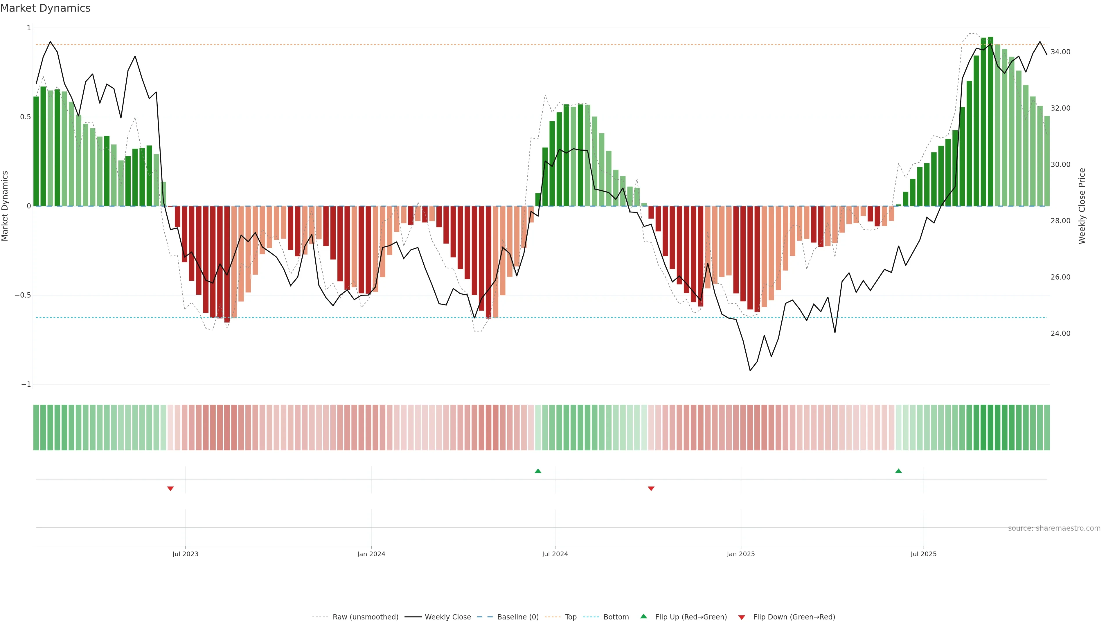Click the red Flip Down marker near Jul 2023
1115x627 pixels.
coord(170,489)
